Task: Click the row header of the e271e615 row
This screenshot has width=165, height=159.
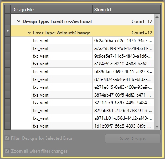Action: [8, 87]
